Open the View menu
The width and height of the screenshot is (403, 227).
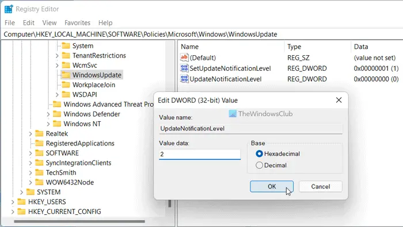point(50,23)
